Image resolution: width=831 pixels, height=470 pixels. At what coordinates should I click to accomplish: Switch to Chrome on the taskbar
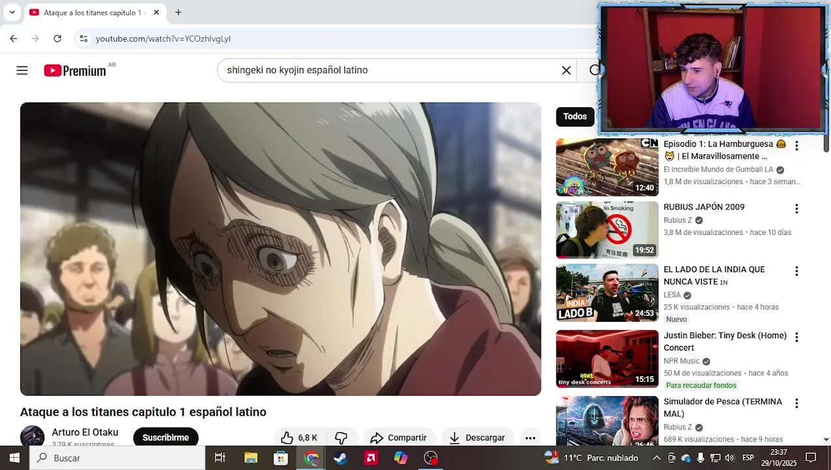click(x=311, y=458)
